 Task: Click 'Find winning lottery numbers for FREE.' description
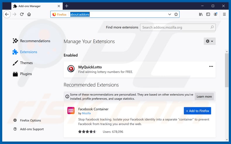point(106,72)
